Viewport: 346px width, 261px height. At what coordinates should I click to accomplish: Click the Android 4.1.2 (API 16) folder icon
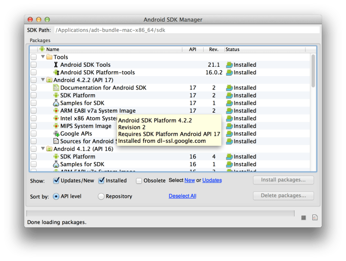(x=49, y=149)
